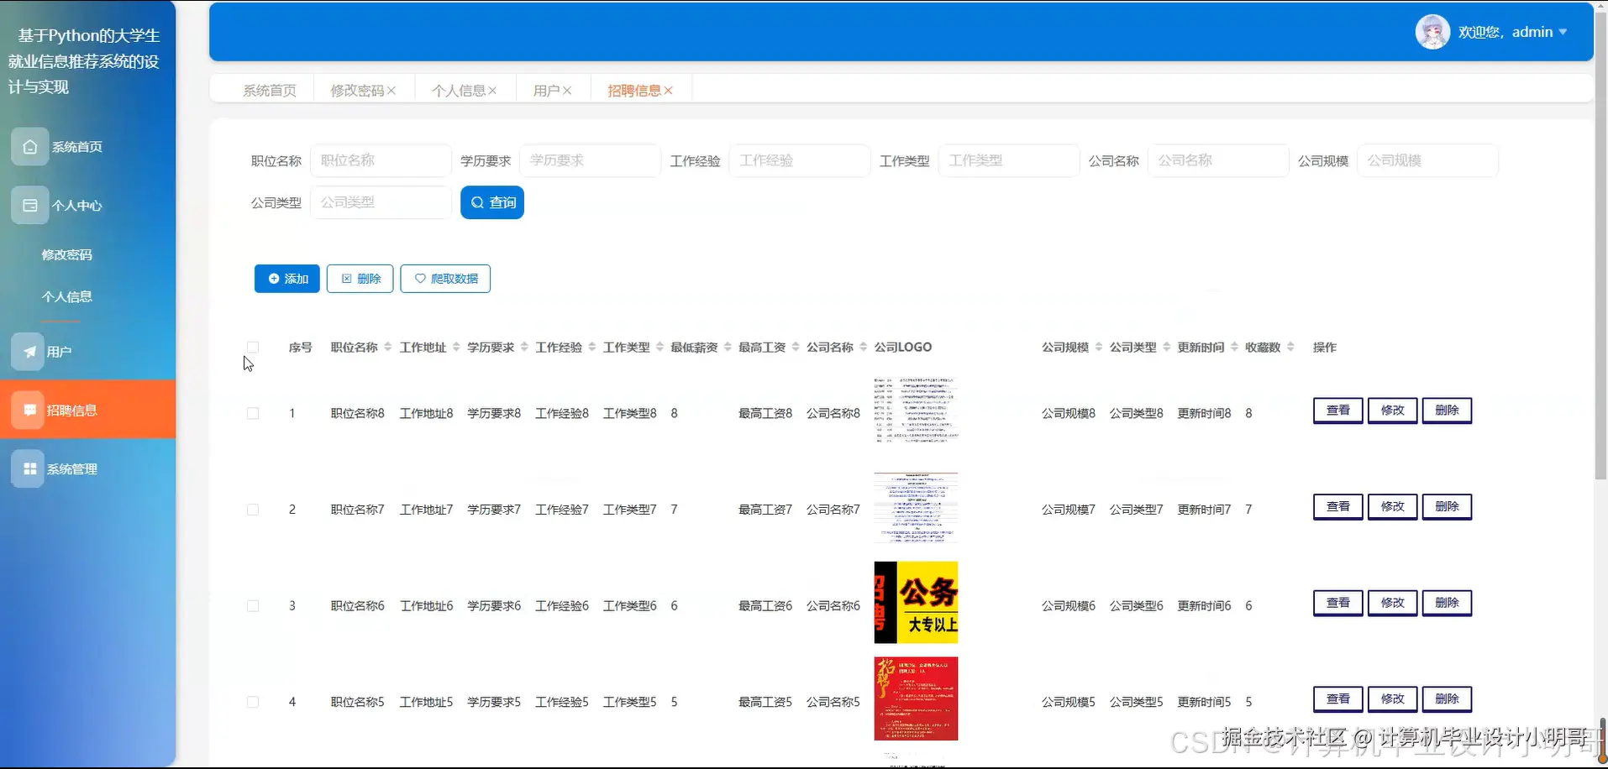Switch to the 用户 tab
Screen dimensions: 1608x769
pos(547,90)
